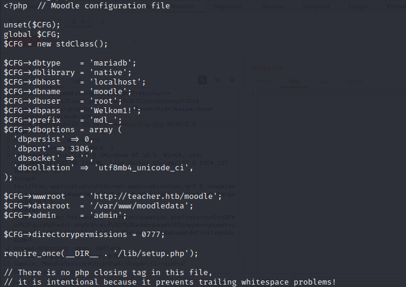Open the hamburger menu in the request panel
The width and height of the screenshot is (406, 287).
point(231,79)
